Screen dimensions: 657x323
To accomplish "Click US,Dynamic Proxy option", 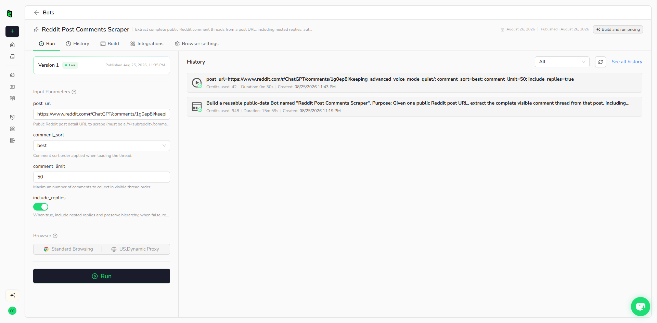I will (x=135, y=249).
